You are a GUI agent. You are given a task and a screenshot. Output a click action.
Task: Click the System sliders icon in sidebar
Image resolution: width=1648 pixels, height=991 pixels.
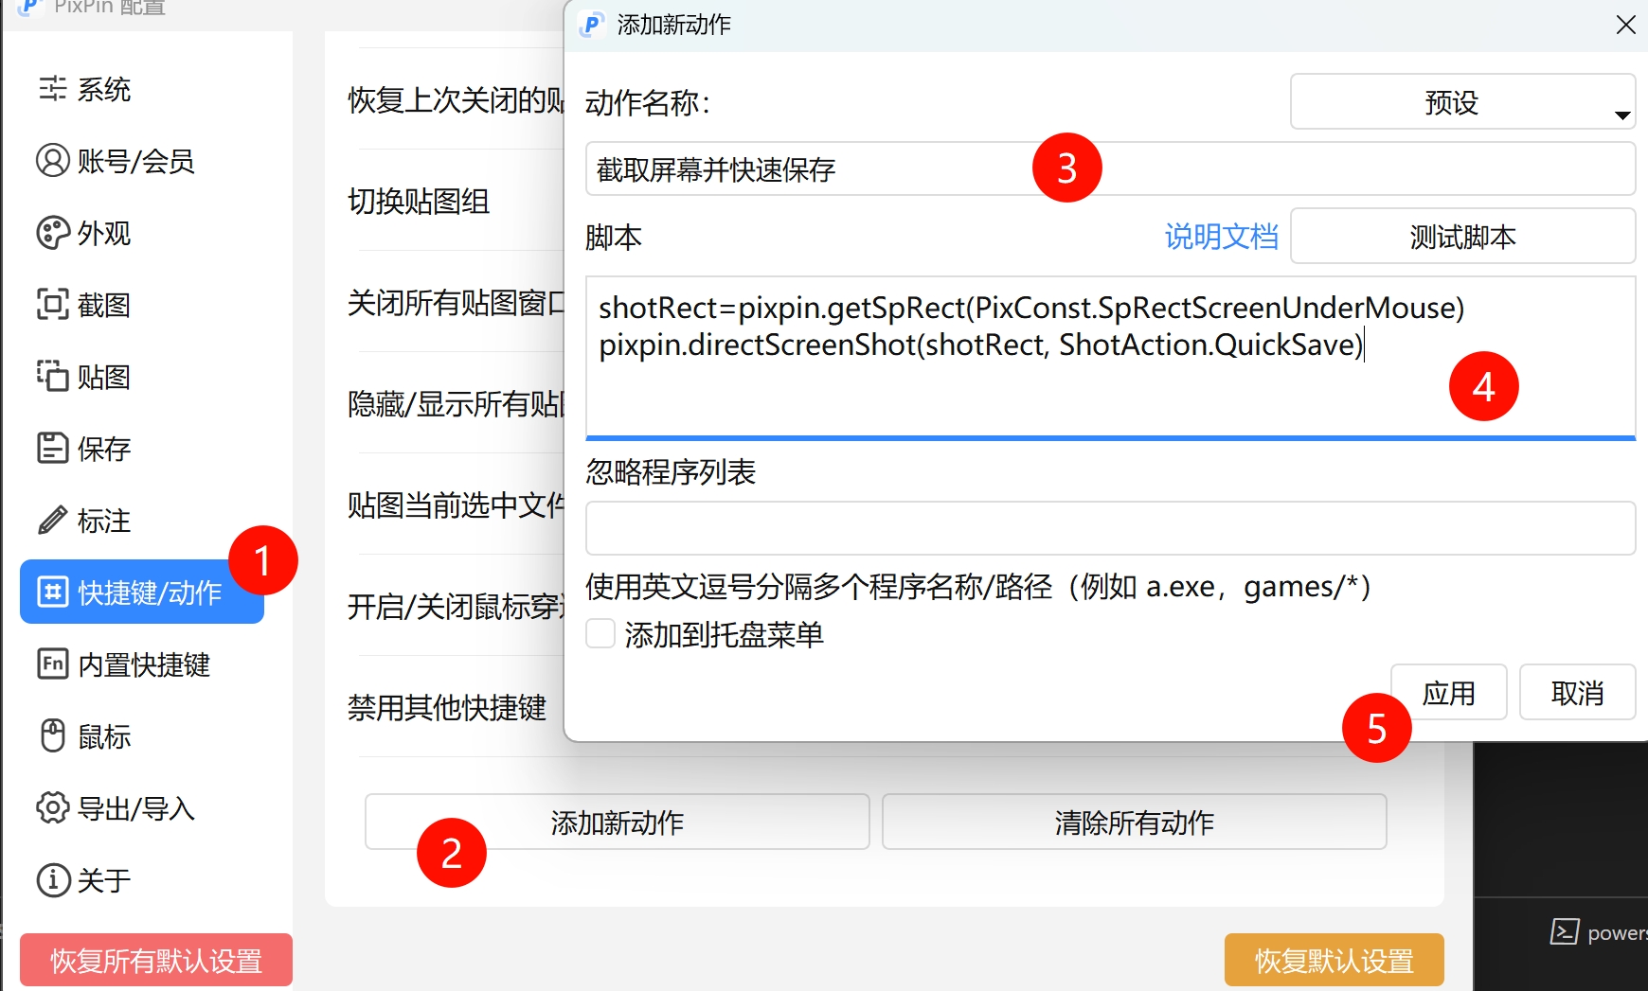(x=52, y=89)
